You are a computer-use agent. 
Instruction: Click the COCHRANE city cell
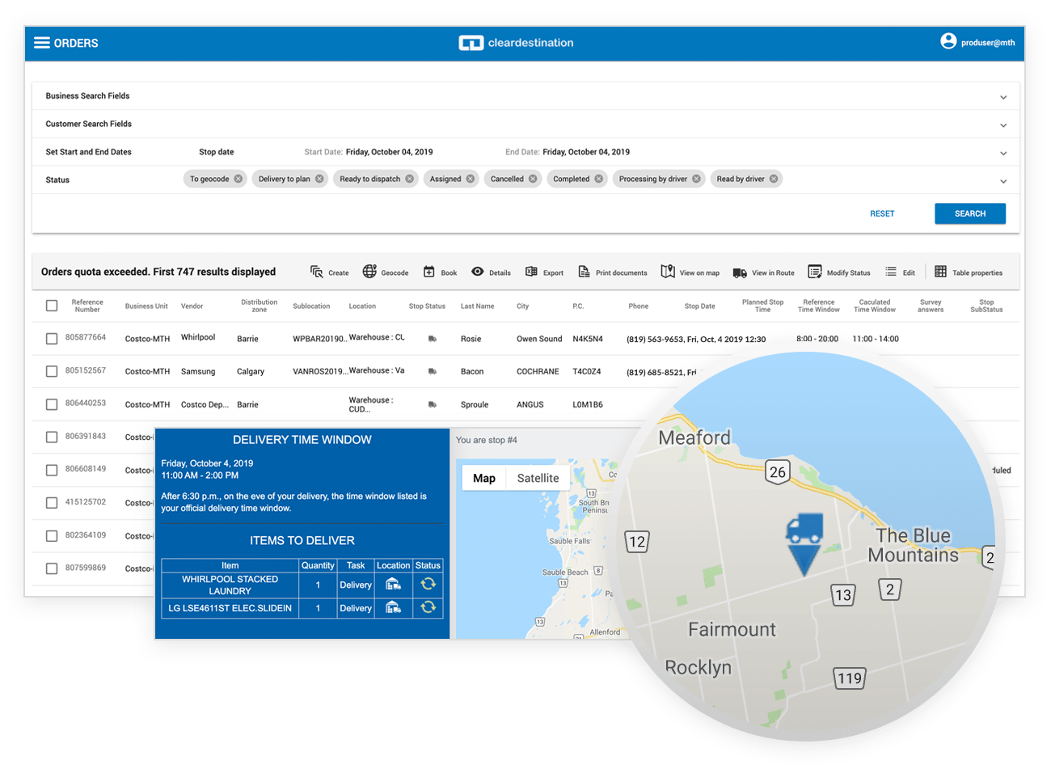(538, 372)
